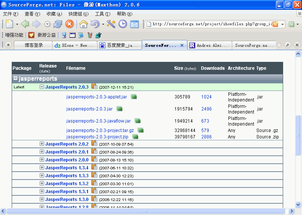Viewport: 302px width, 215px height.
Task: Open the JasperReports 1.3.0 release link
Action: 67,200
